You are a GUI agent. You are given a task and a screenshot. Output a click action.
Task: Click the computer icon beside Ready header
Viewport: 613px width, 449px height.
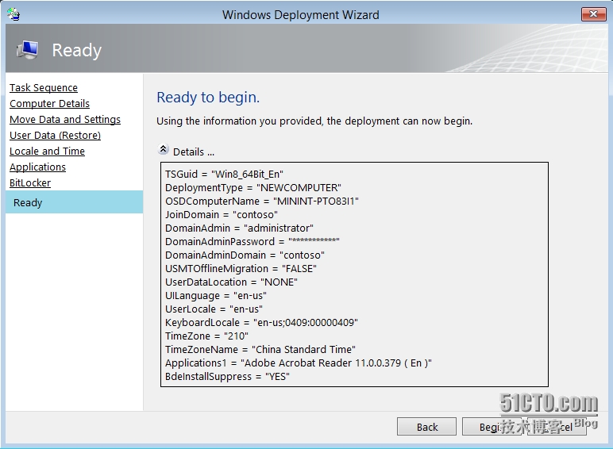(27, 50)
